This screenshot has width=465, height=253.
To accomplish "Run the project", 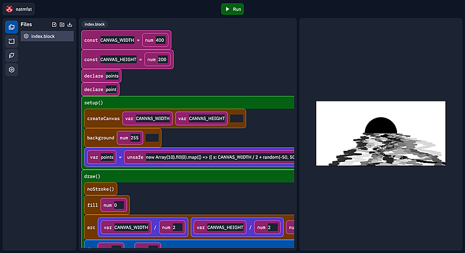I will tap(233, 9).
